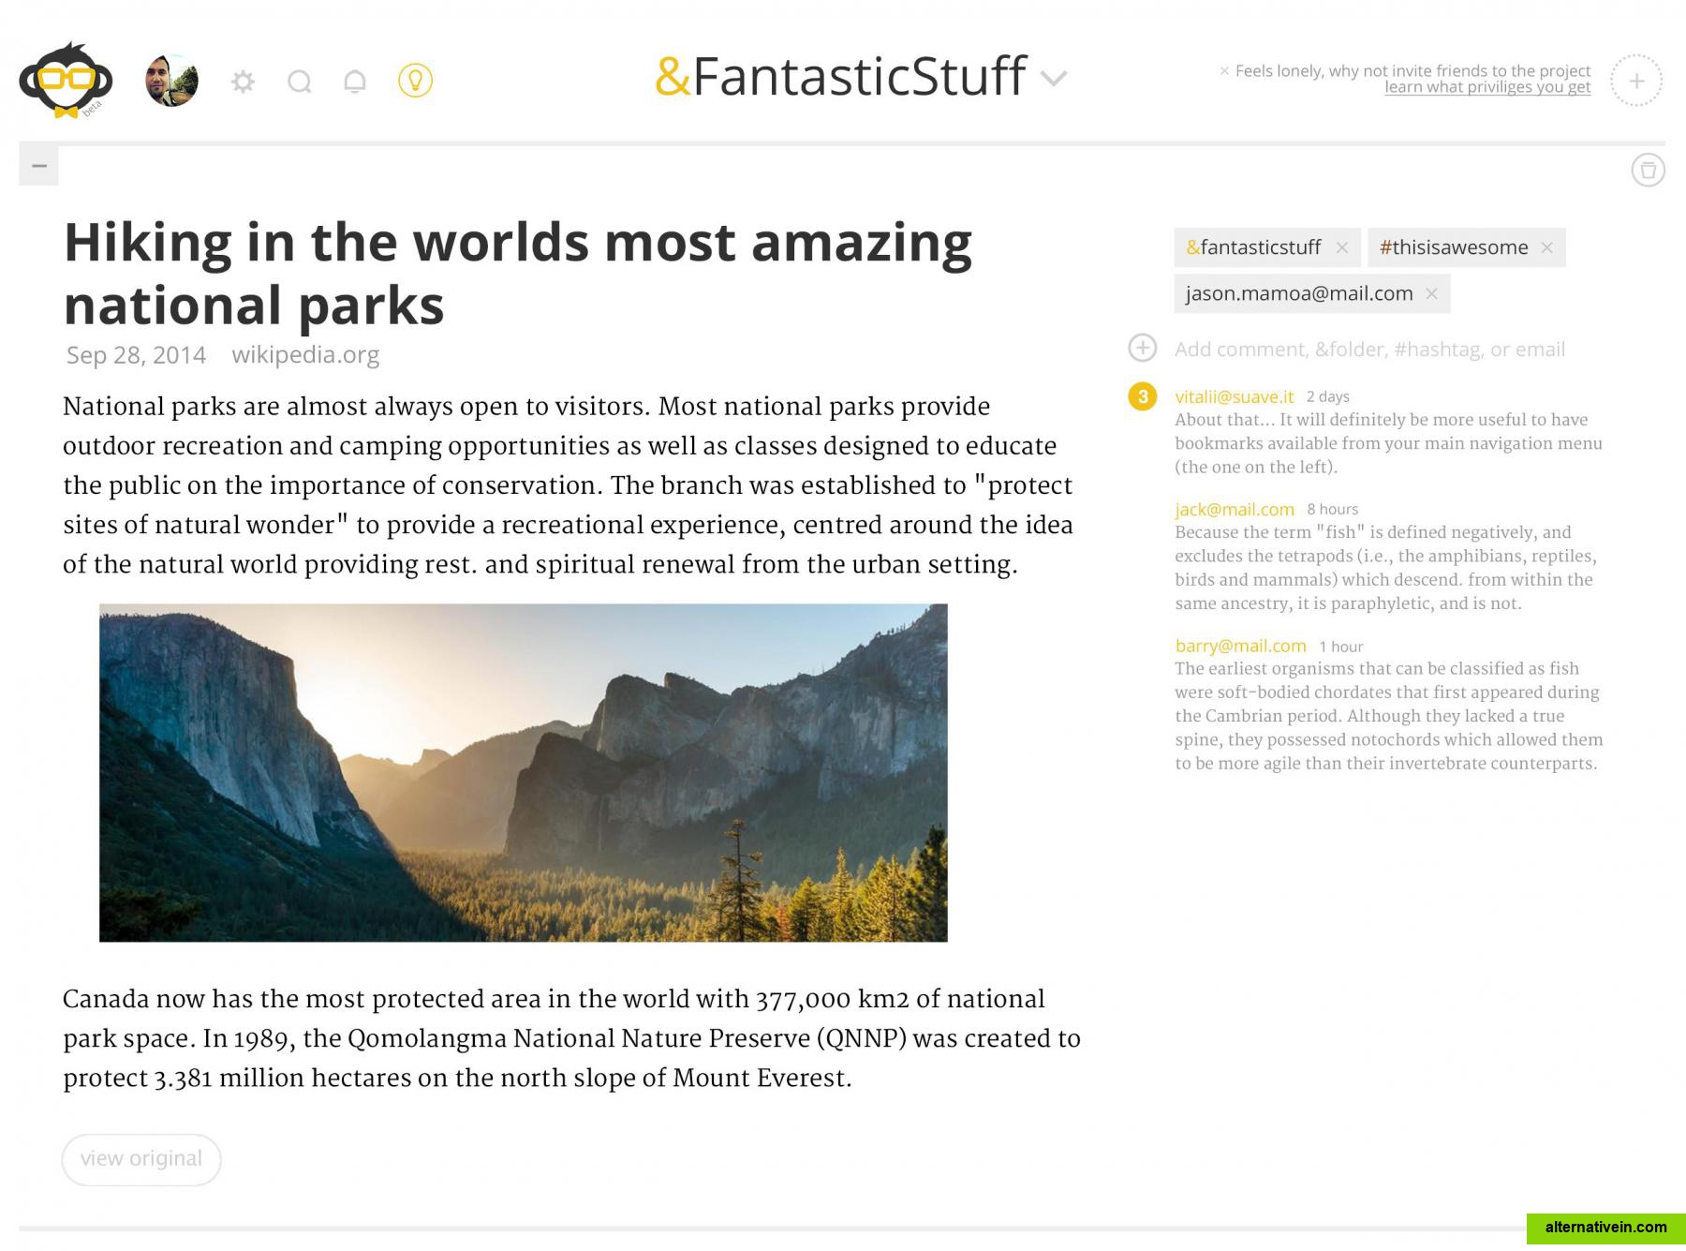Open the user profile avatar
1686x1251 pixels.
point(171,81)
